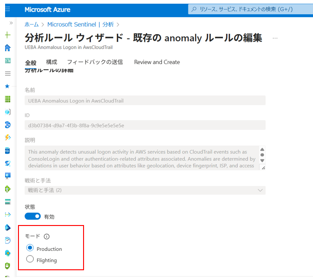Click the description box scrollbar
The image size is (313, 279).
click(262, 155)
